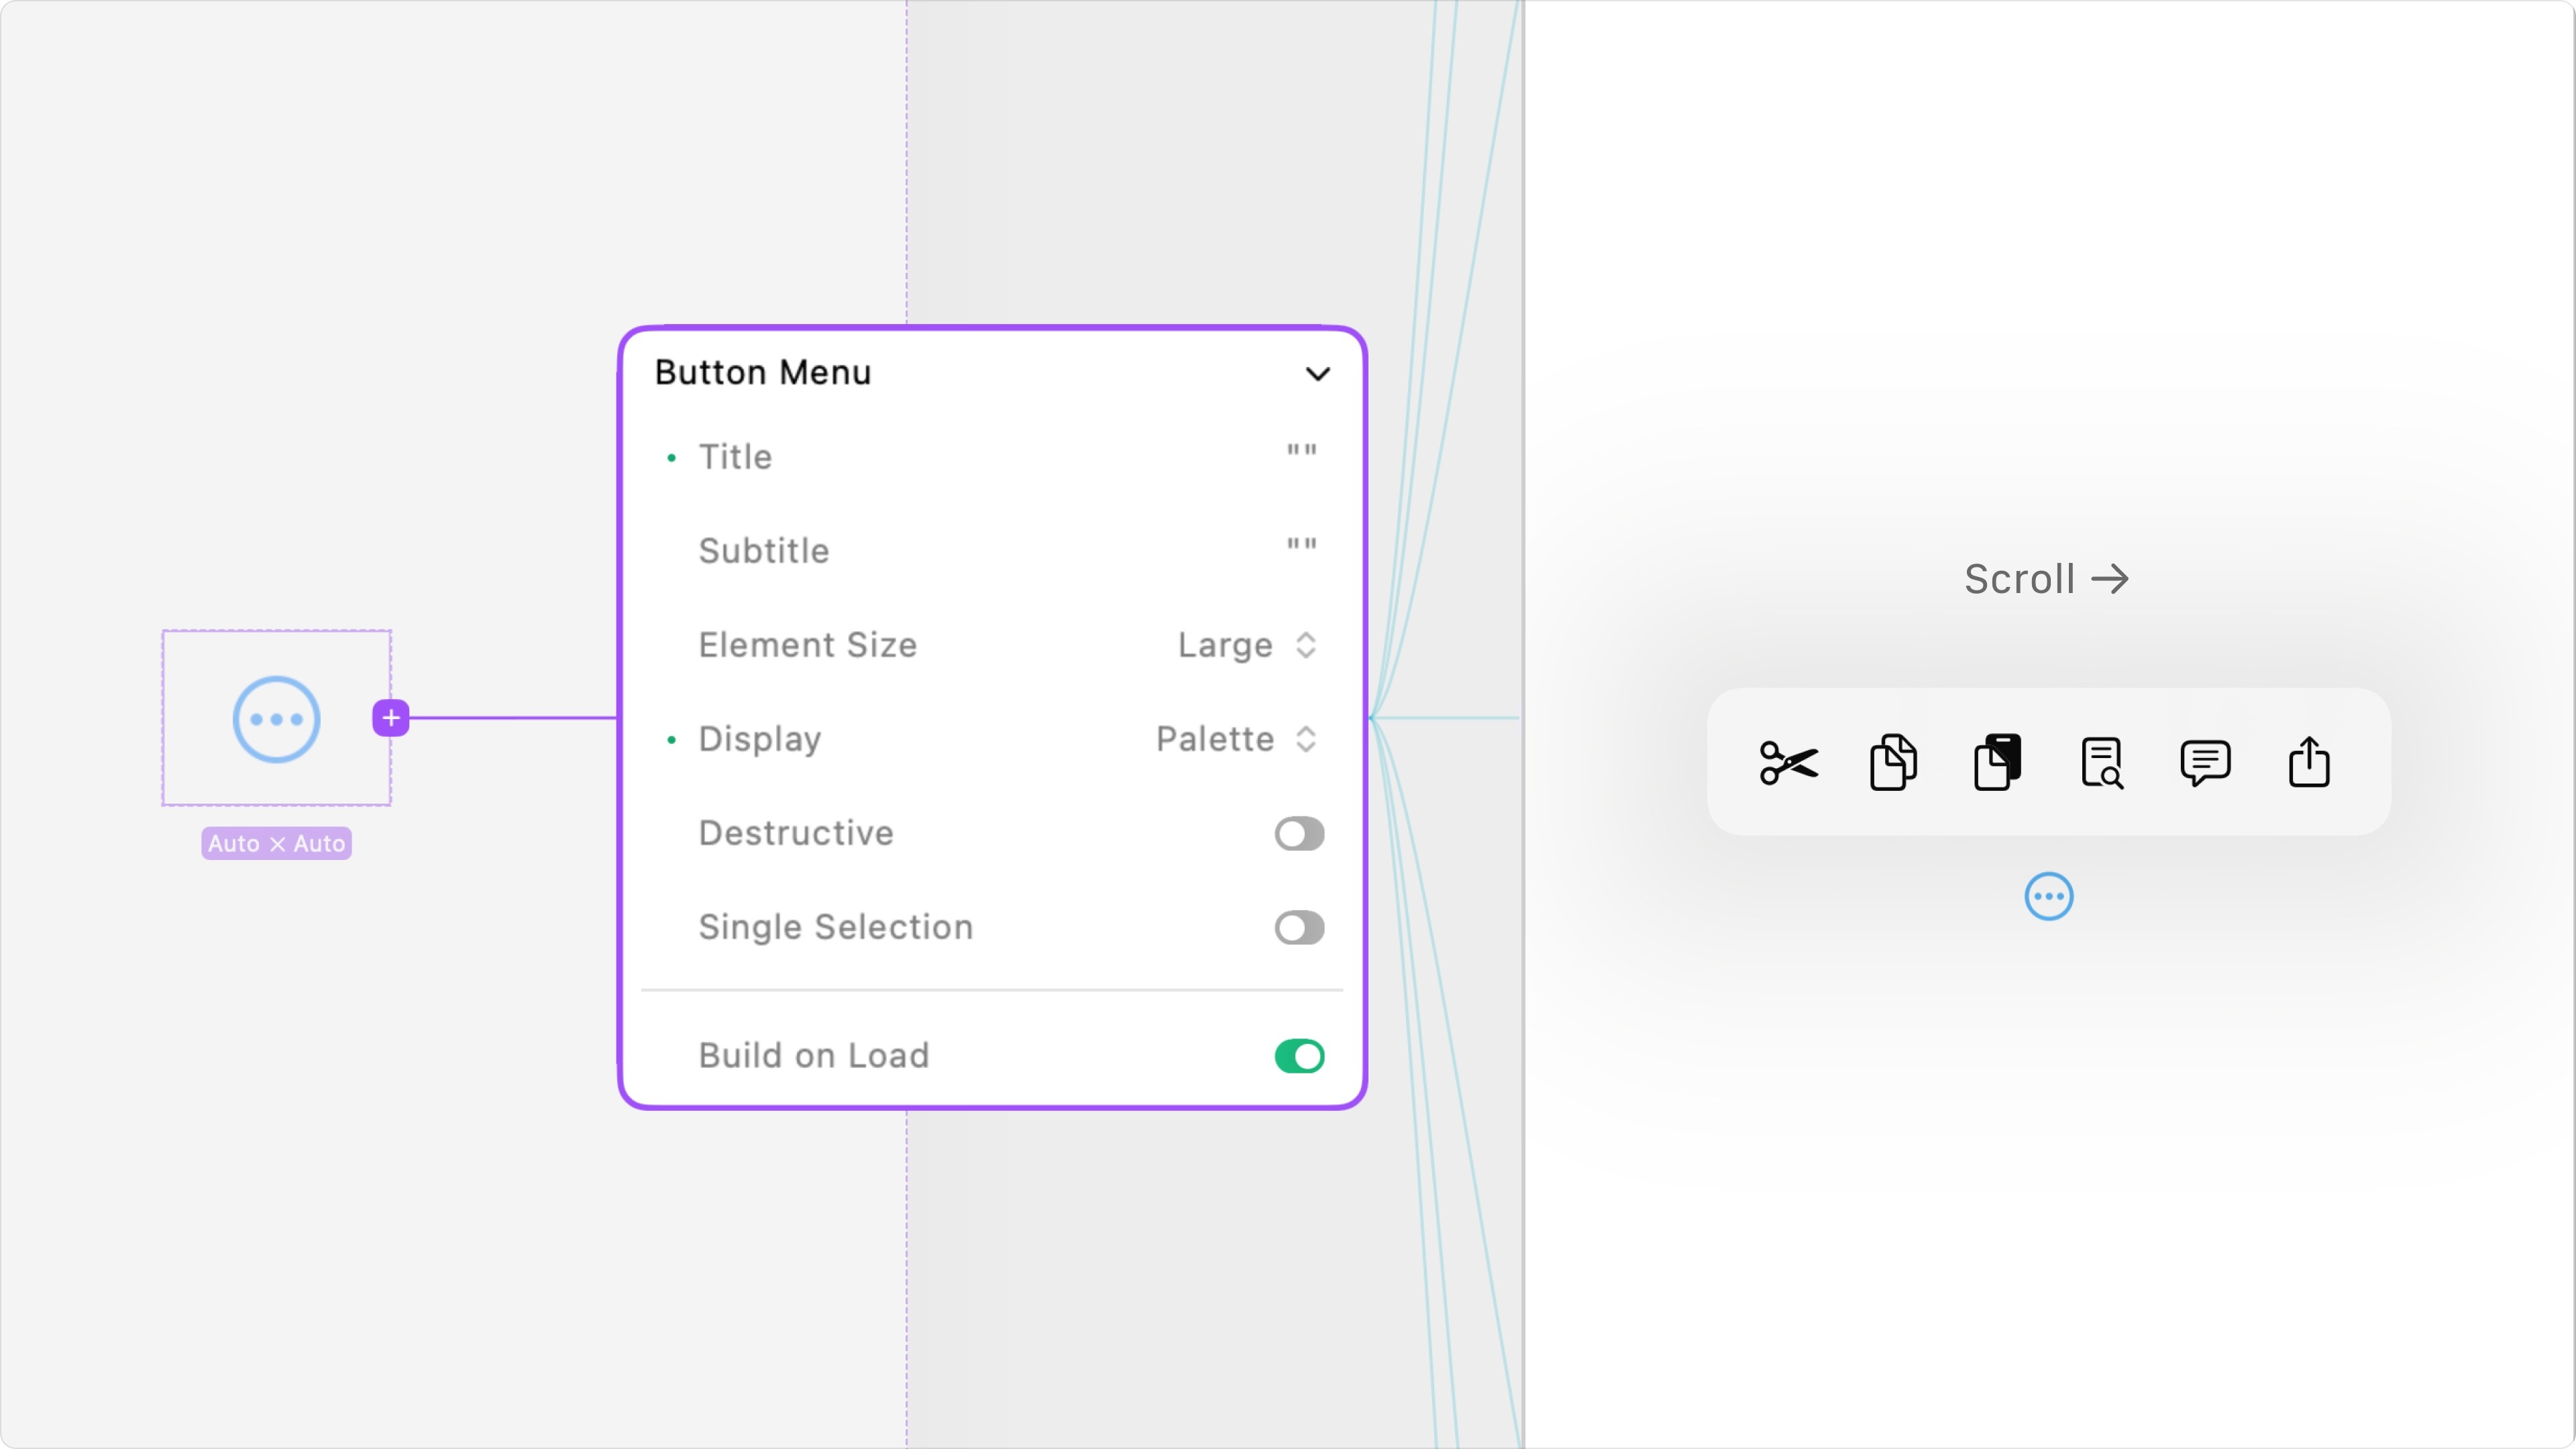Click the paste clipboard icon
The image size is (2576, 1449).
(1997, 763)
